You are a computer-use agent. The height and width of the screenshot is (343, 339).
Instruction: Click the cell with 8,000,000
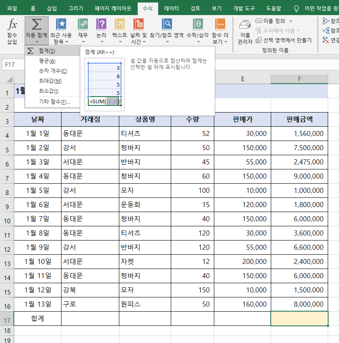pyautogui.click(x=299, y=304)
